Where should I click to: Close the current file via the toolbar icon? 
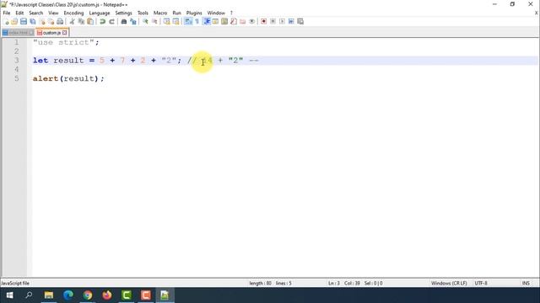[x=41, y=22]
